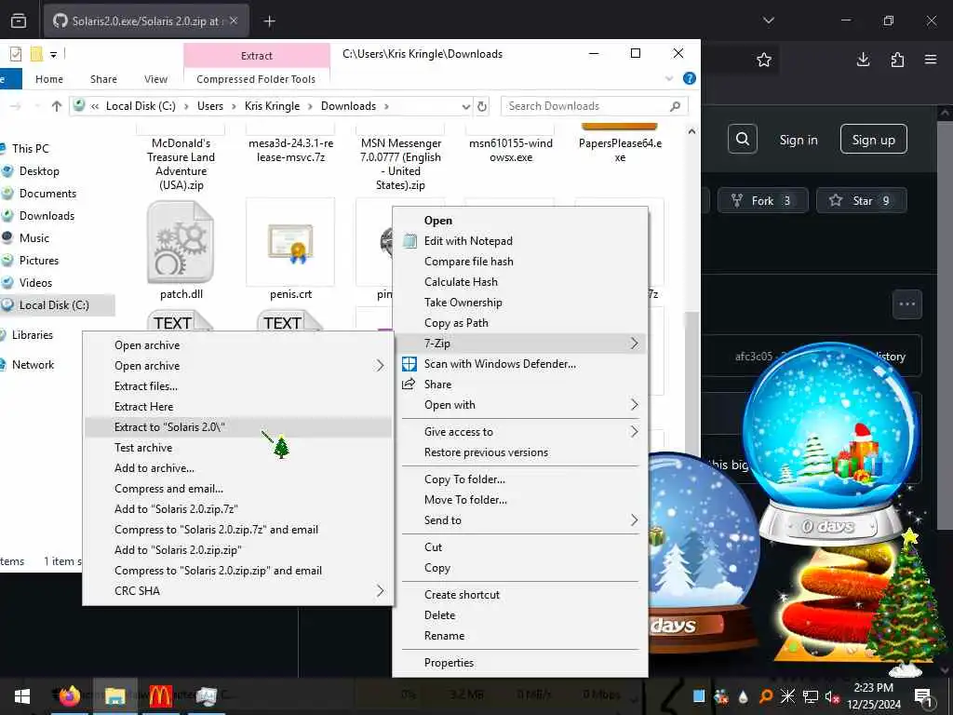Image resolution: width=953 pixels, height=715 pixels.
Task: Open the three-dots more options button on GitHub
Action: click(x=906, y=304)
